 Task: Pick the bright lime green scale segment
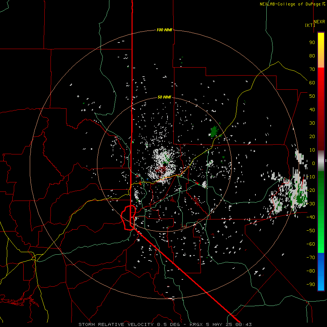(321, 246)
